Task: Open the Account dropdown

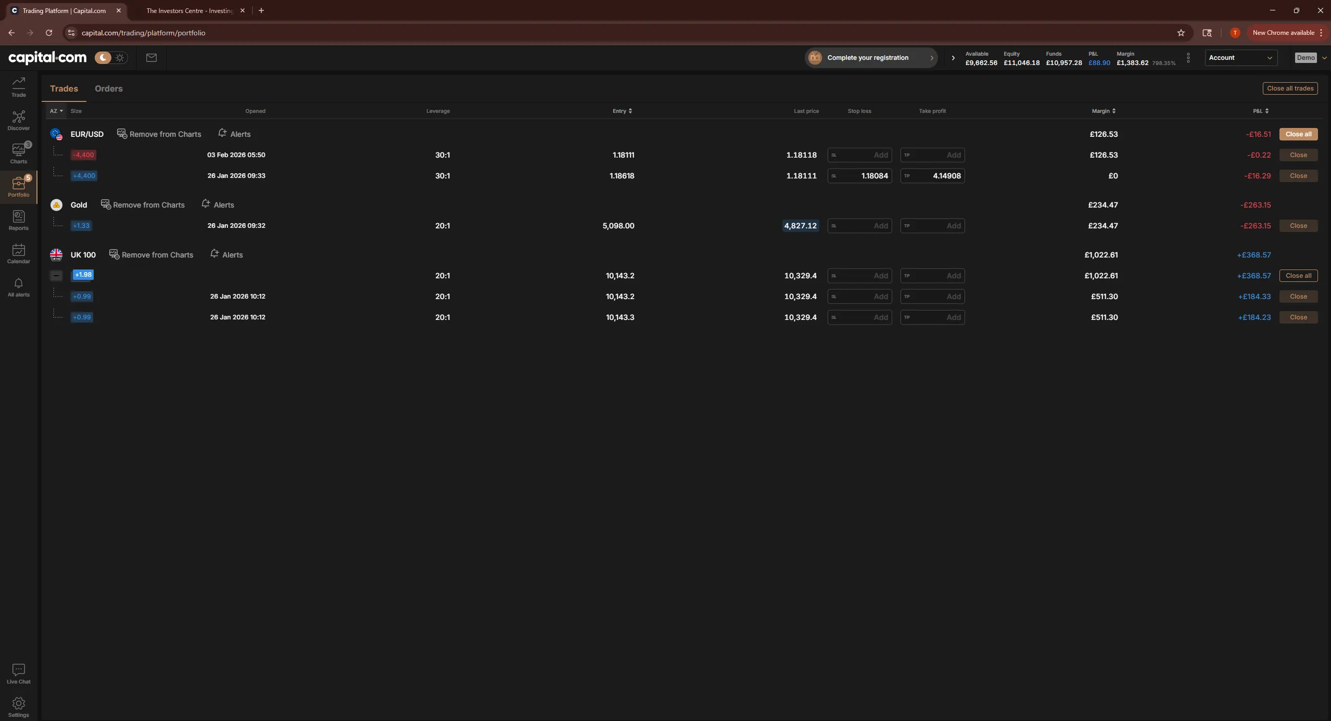Action: click(x=1240, y=58)
